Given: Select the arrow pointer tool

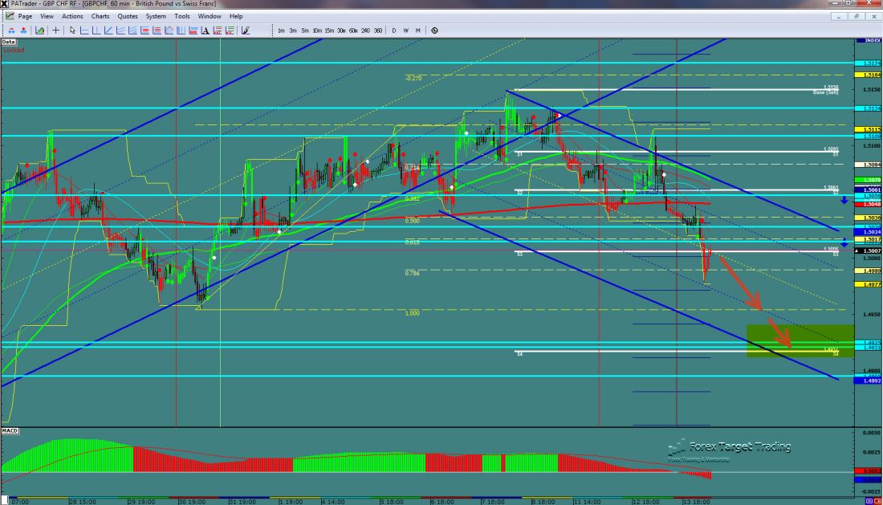Looking at the screenshot, I should [72, 31].
